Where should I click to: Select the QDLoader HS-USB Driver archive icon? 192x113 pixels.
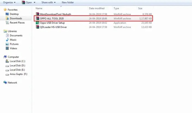pyautogui.click(x=38, y=27)
